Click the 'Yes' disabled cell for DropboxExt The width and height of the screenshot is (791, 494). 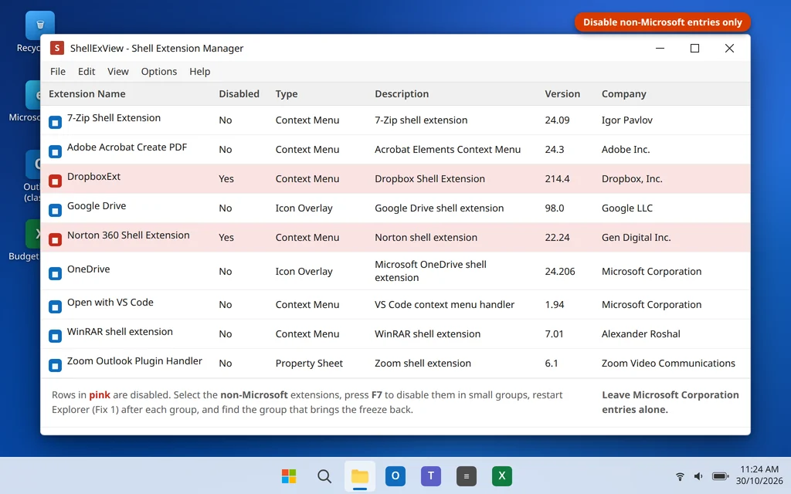(226, 178)
